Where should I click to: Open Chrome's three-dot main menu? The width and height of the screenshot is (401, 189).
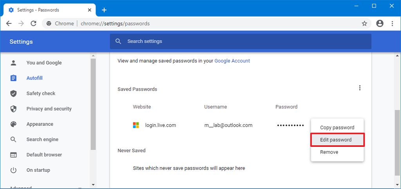[x=392, y=23]
